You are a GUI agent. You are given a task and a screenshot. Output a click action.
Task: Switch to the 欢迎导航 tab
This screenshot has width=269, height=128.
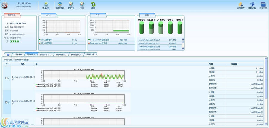[x=18, y=54]
